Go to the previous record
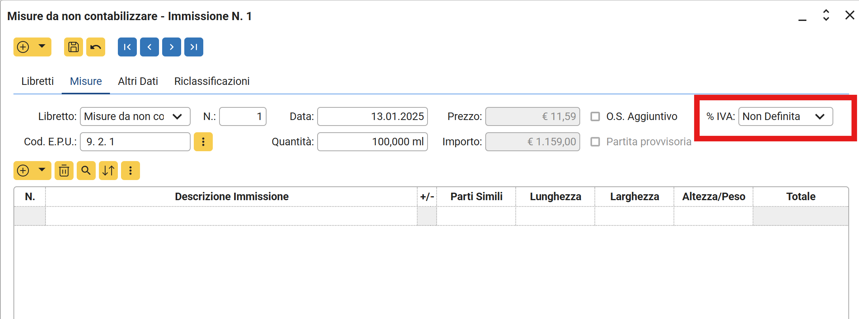 pyautogui.click(x=149, y=47)
